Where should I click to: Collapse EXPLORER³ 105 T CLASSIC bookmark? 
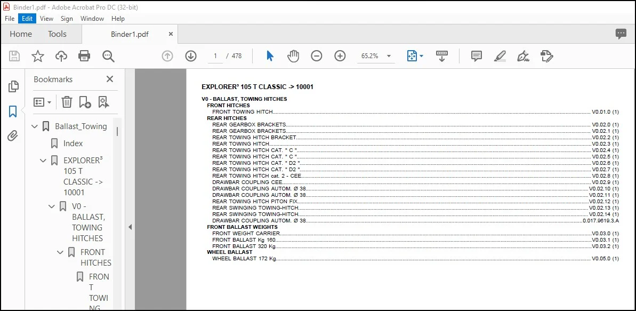(43, 161)
